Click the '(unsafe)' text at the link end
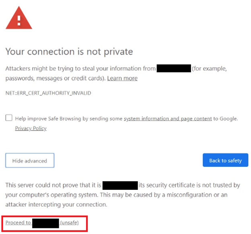The height and width of the screenshot is (234, 251). 69,222
